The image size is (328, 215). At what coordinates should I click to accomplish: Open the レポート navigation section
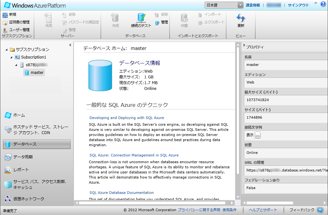click(x=17, y=170)
